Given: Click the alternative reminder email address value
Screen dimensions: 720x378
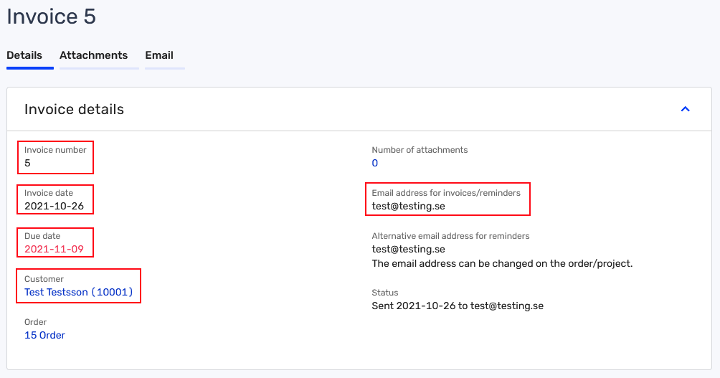Looking at the screenshot, I should 408,249.
